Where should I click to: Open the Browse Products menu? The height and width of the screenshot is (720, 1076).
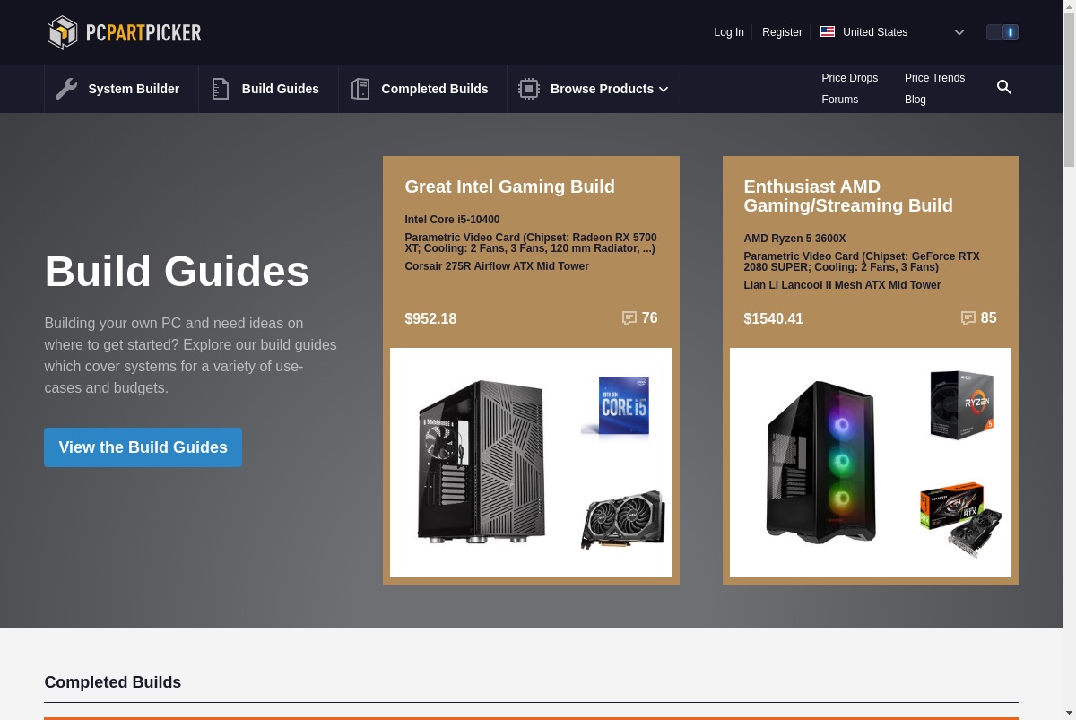coord(594,89)
